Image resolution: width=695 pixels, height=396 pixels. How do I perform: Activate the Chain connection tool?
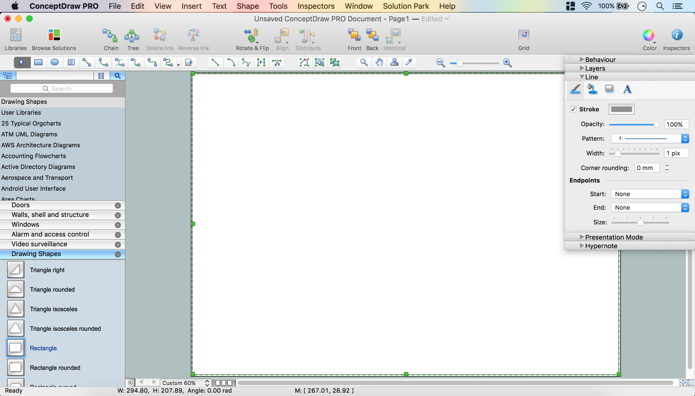tap(111, 39)
